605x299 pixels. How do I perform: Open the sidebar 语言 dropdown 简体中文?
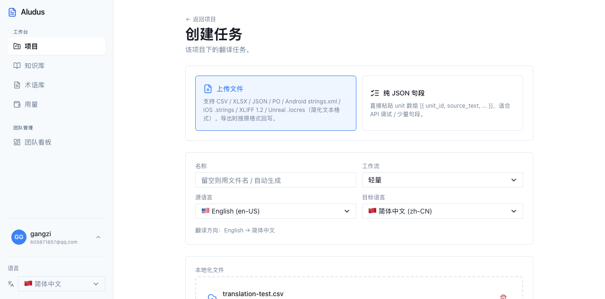click(61, 284)
